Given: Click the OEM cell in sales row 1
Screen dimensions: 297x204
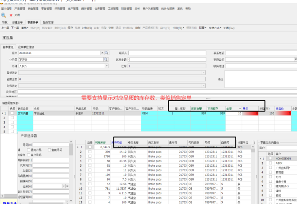Looking at the screenshot, I should pos(149,113).
